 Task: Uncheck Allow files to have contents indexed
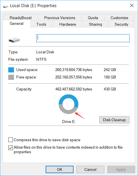(11, 148)
